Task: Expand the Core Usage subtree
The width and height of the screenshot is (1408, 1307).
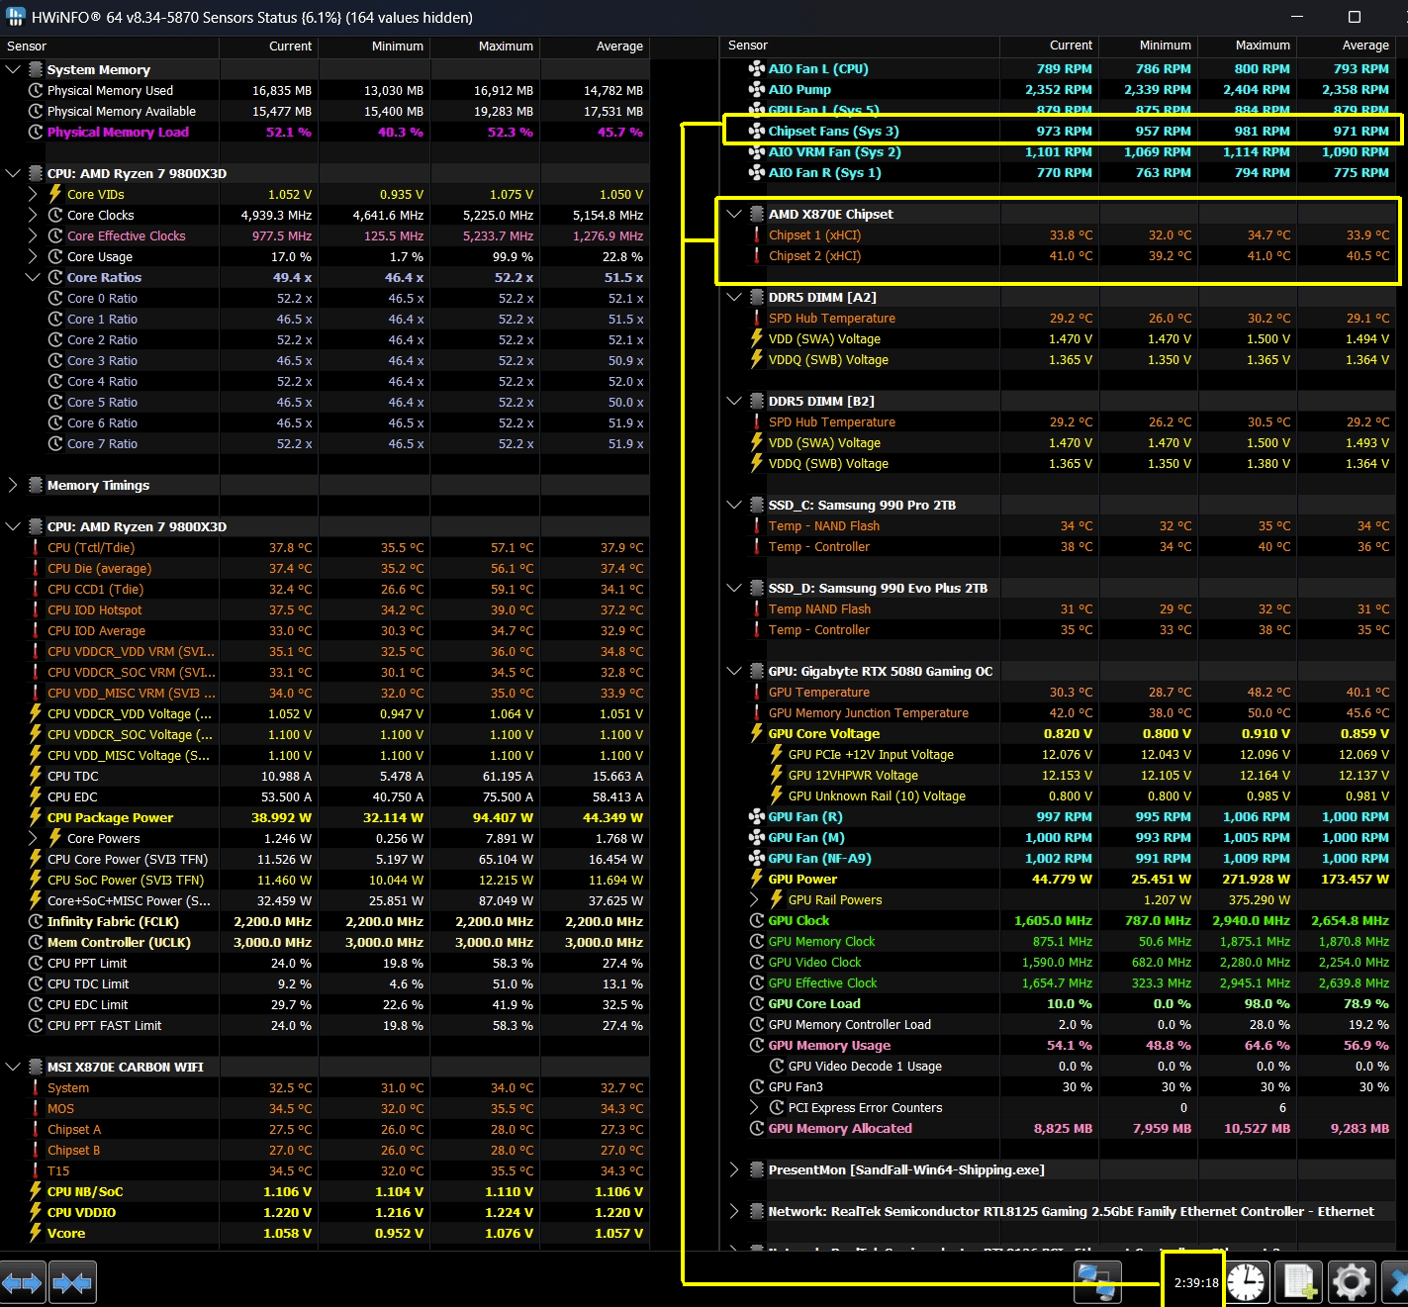Action: [33, 256]
